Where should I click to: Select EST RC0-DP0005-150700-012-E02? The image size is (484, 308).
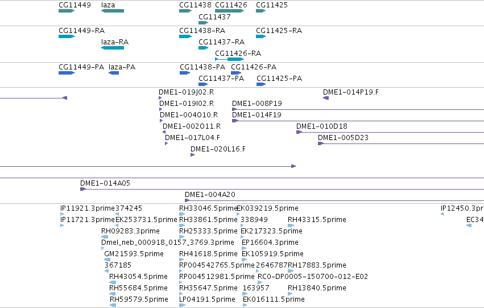coord(260,282)
